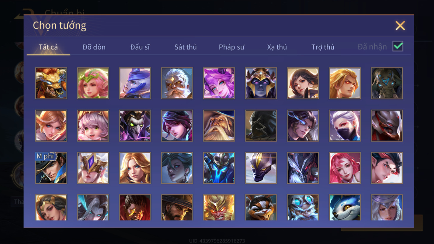Image resolution: width=434 pixels, height=244 pixels.
Task: Choose the pink-haired girl with green leaf crown
Action: point(93,83)
